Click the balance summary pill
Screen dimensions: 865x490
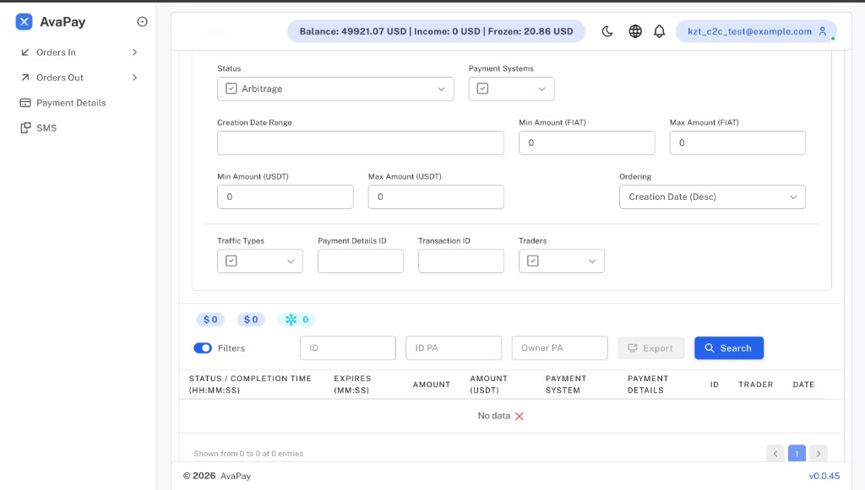tap(436, 31)
